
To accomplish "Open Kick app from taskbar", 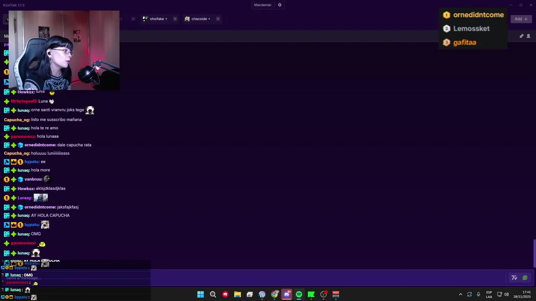I will pos(311,294).
